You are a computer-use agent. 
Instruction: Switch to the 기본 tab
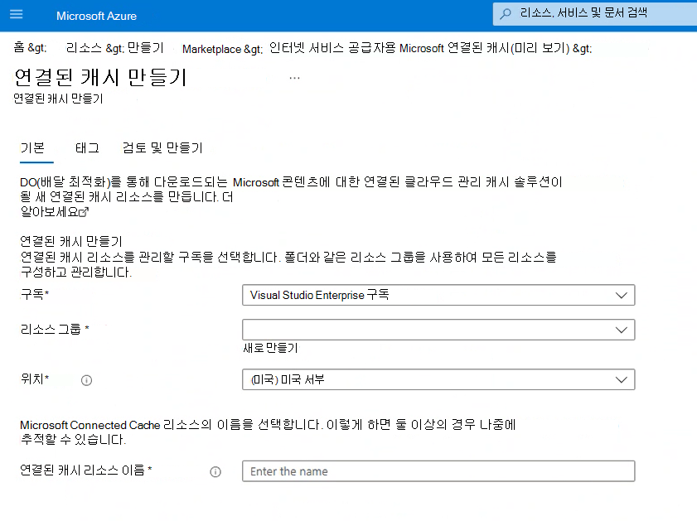33,147
